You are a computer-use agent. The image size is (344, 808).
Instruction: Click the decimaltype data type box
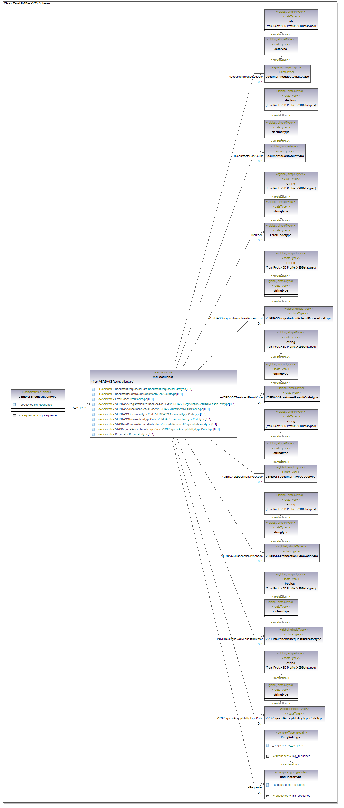(281, 132)
